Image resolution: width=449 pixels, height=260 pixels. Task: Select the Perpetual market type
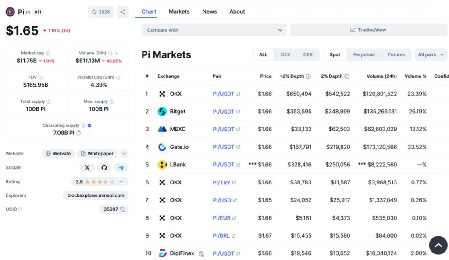[364, 54]
